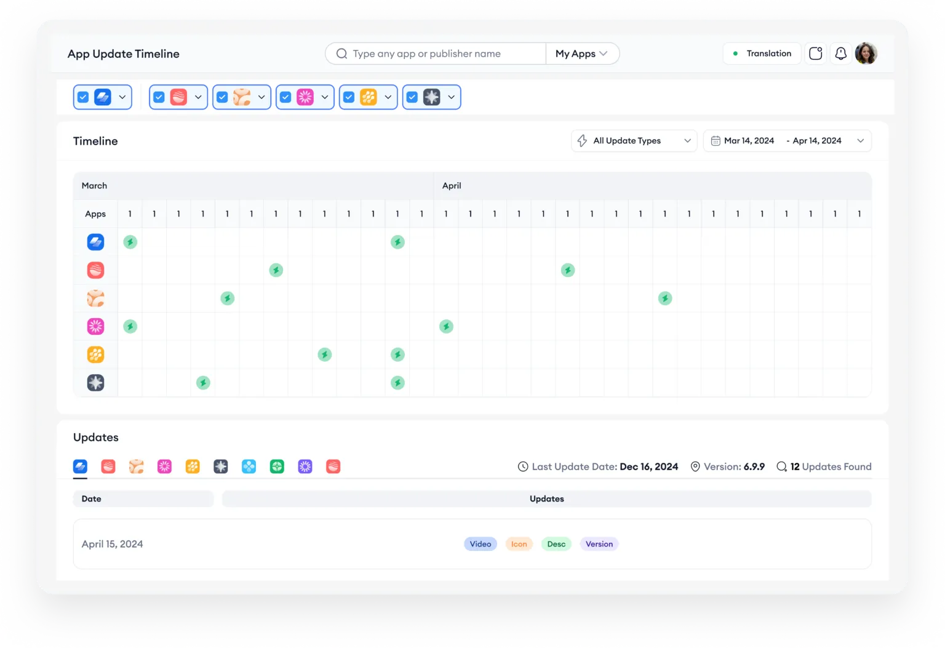Expand the pink flower app filter chevron

[325, 97]
